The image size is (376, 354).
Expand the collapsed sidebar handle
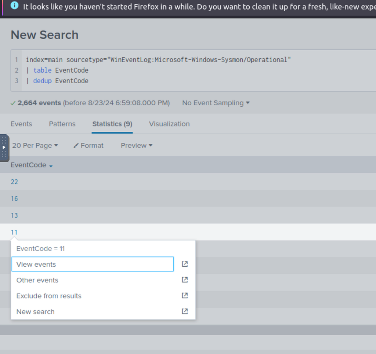[x=4, y=147]
